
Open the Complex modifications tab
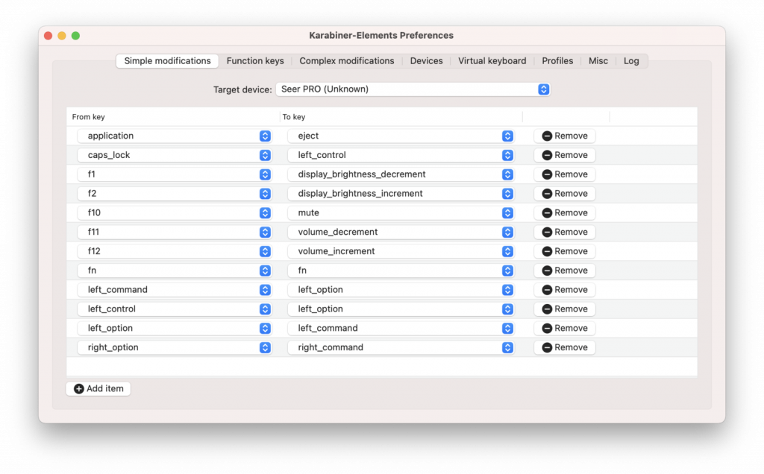pos(346,61)
